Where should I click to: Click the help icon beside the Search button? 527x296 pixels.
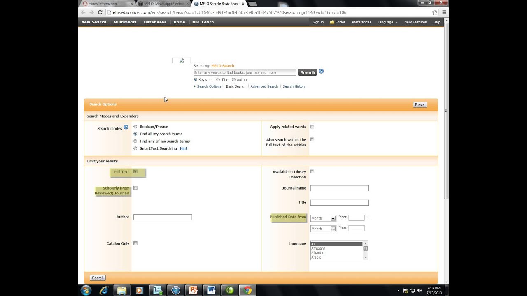[321, 71]
